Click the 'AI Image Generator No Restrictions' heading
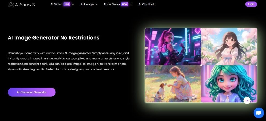 [54, 38]
